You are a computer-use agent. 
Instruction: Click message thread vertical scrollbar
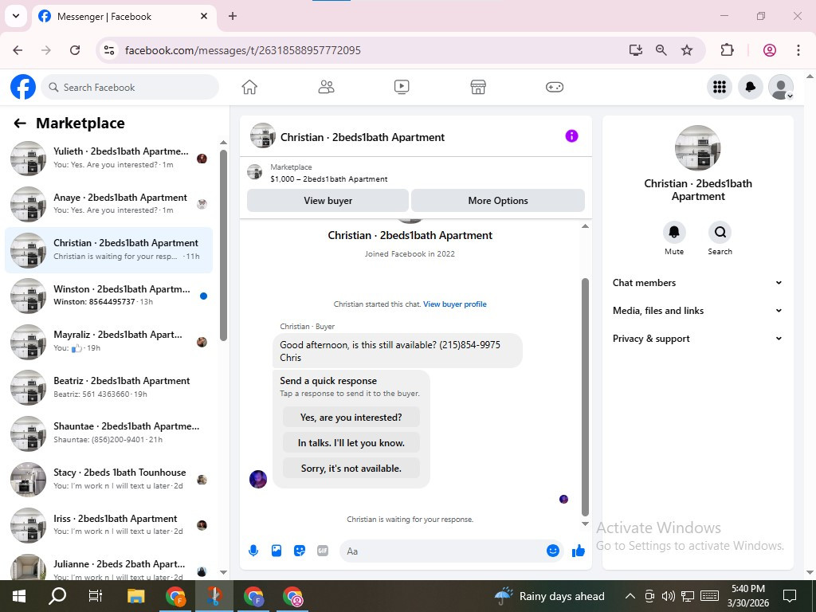[585, 397]
